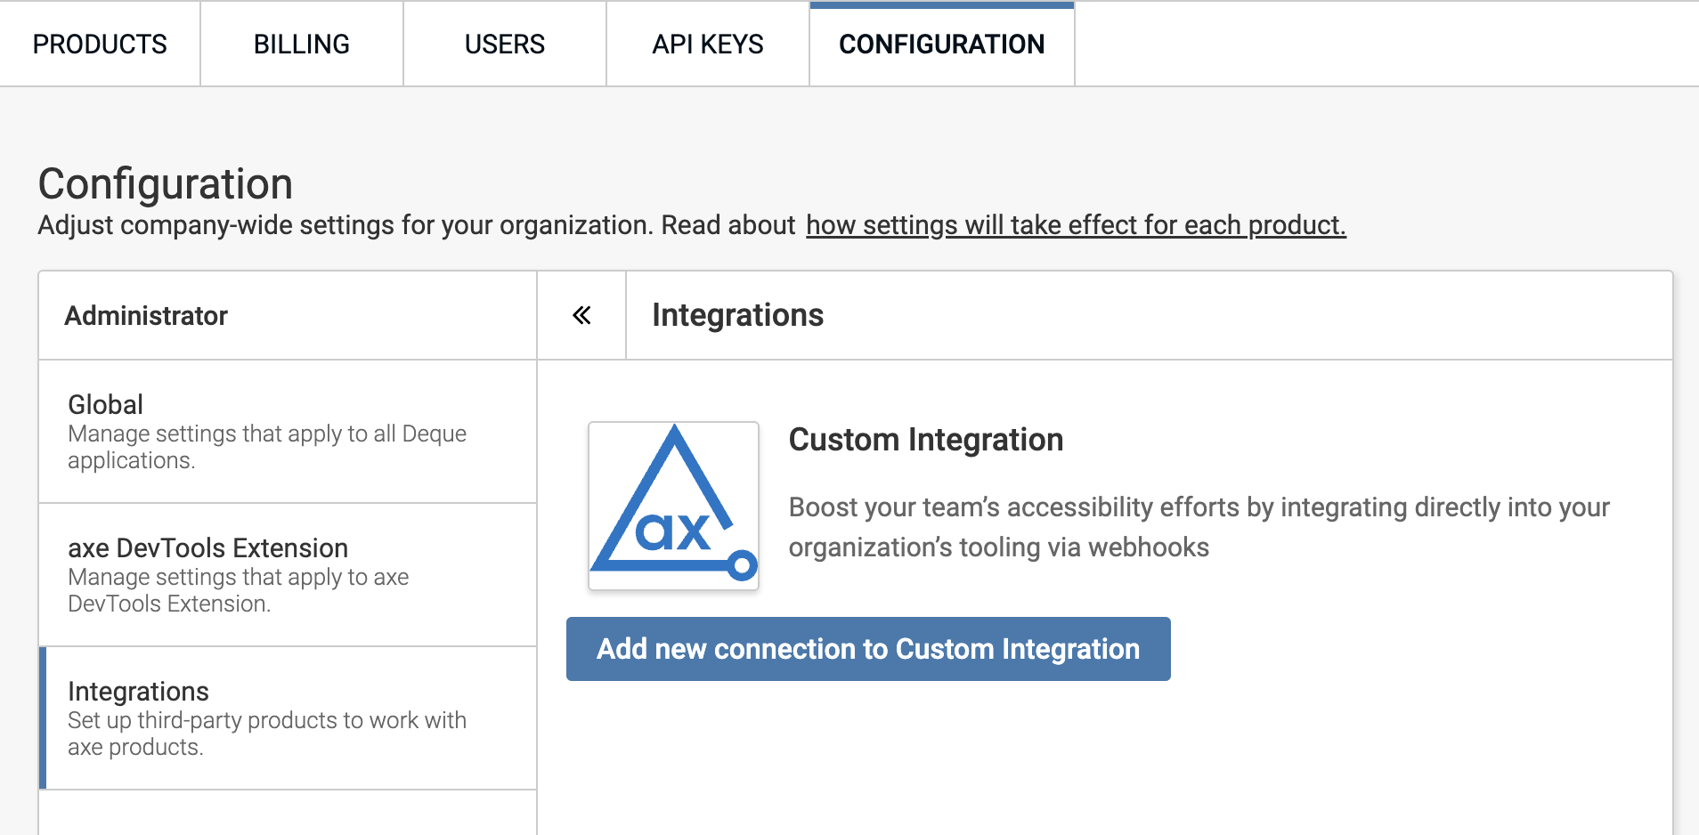Viewport: 1699px width, 835px height.
Task: Click the Integrations sidebar description text
Action: tap(267, 734)
